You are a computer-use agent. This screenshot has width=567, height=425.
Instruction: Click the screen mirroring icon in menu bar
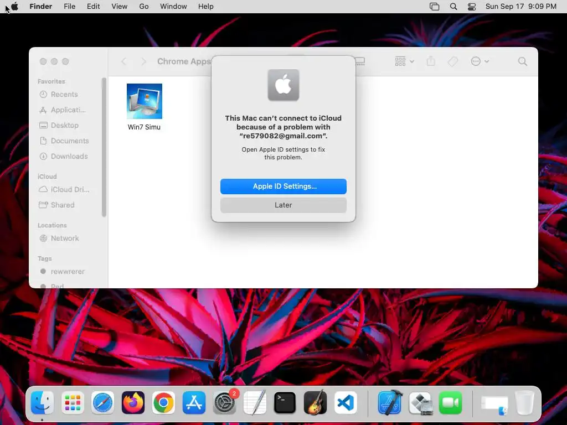[x=434, y=7]
